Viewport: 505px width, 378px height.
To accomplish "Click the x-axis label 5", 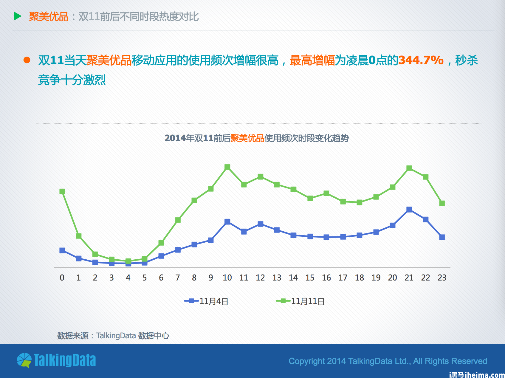I will point(145,278).
